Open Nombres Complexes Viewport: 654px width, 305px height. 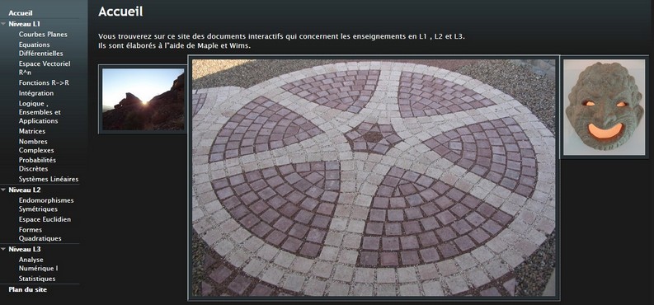36,146
